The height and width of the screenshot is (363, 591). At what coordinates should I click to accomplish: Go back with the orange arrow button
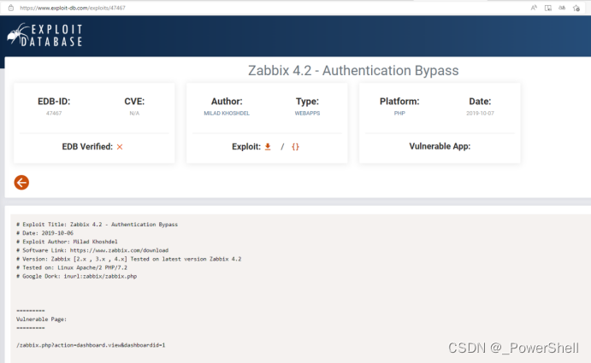tap(21, 183)
